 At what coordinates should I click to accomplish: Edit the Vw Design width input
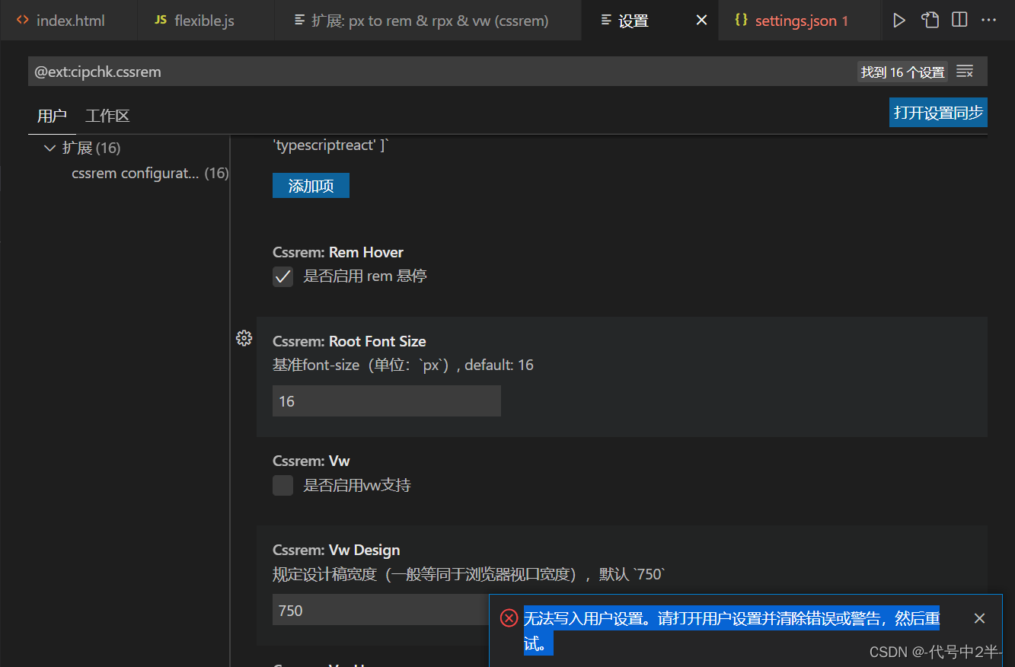click(x=380, y=610)
